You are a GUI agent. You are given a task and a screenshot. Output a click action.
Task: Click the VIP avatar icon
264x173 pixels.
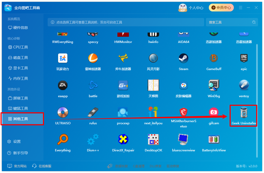(183, 8)
